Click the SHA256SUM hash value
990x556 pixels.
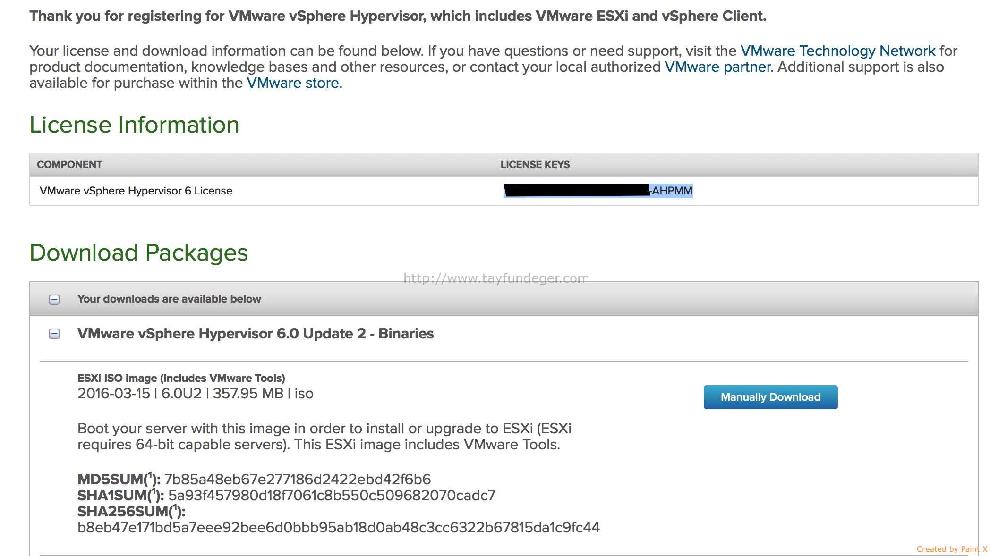339,528
